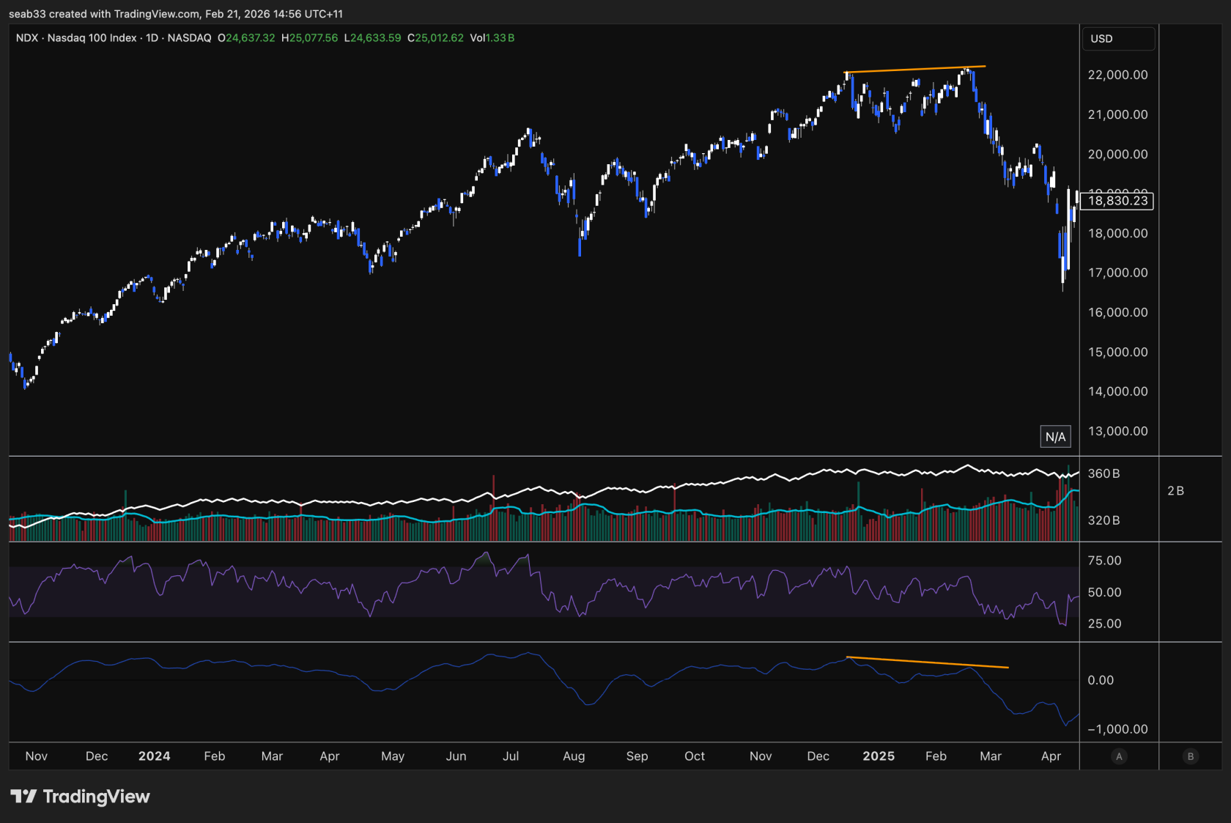
Task: Click the −1,000.00 oscillator scale label
Action: pos(1117,729)
